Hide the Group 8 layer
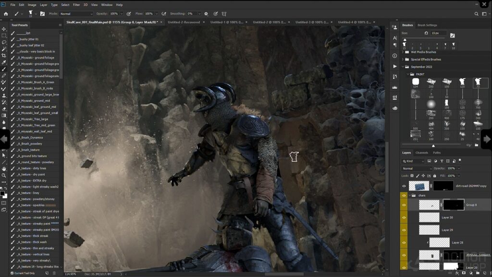 404,205
